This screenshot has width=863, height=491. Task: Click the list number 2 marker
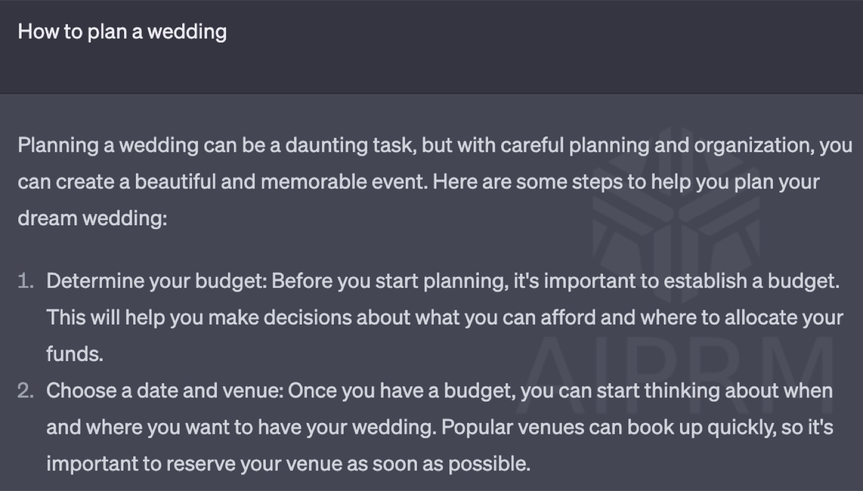click(x=25, y=391)
